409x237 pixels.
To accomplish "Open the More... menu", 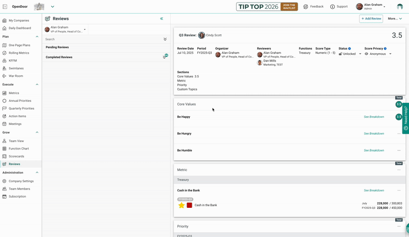I will coord(394,18).
